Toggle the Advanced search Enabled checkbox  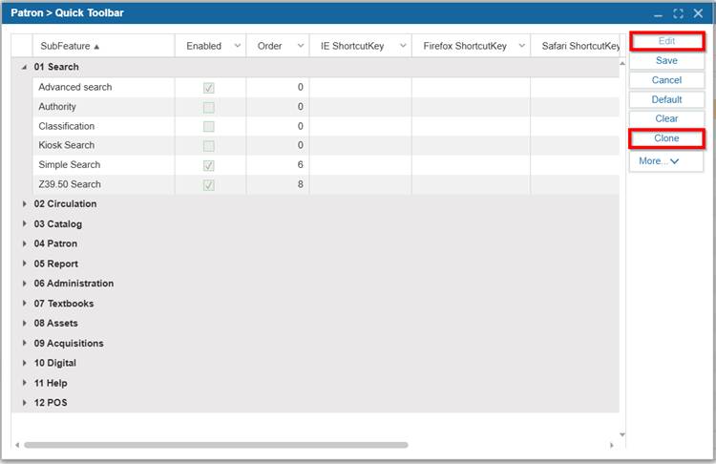click(x=209, y=88)
